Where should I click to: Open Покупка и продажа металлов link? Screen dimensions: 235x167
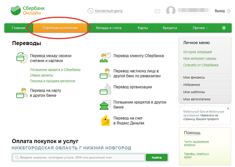(52, 81)
